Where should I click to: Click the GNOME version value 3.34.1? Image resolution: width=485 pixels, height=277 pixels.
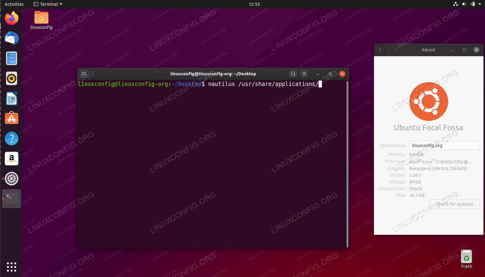click(415, 175)
